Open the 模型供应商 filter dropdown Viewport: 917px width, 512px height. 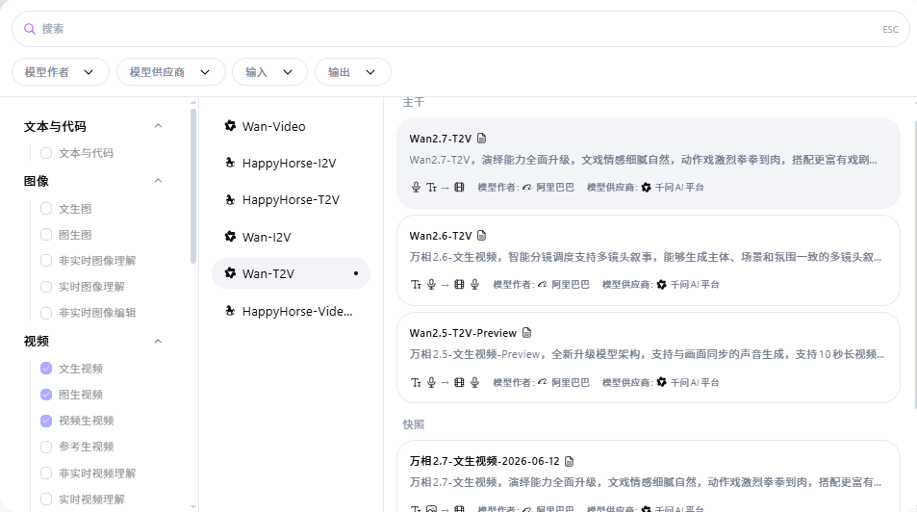[x=170, y=72]
